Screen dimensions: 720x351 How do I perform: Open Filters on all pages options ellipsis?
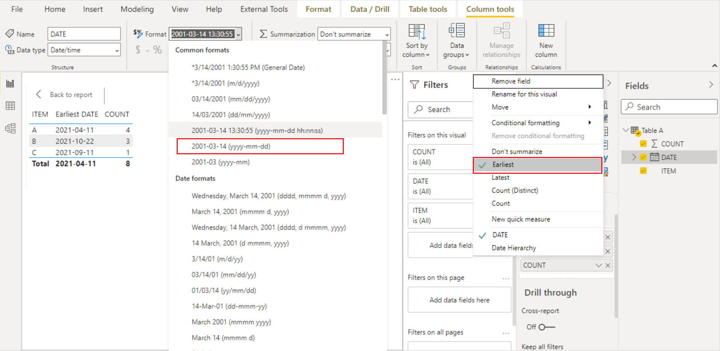click(x=506, y=333)
